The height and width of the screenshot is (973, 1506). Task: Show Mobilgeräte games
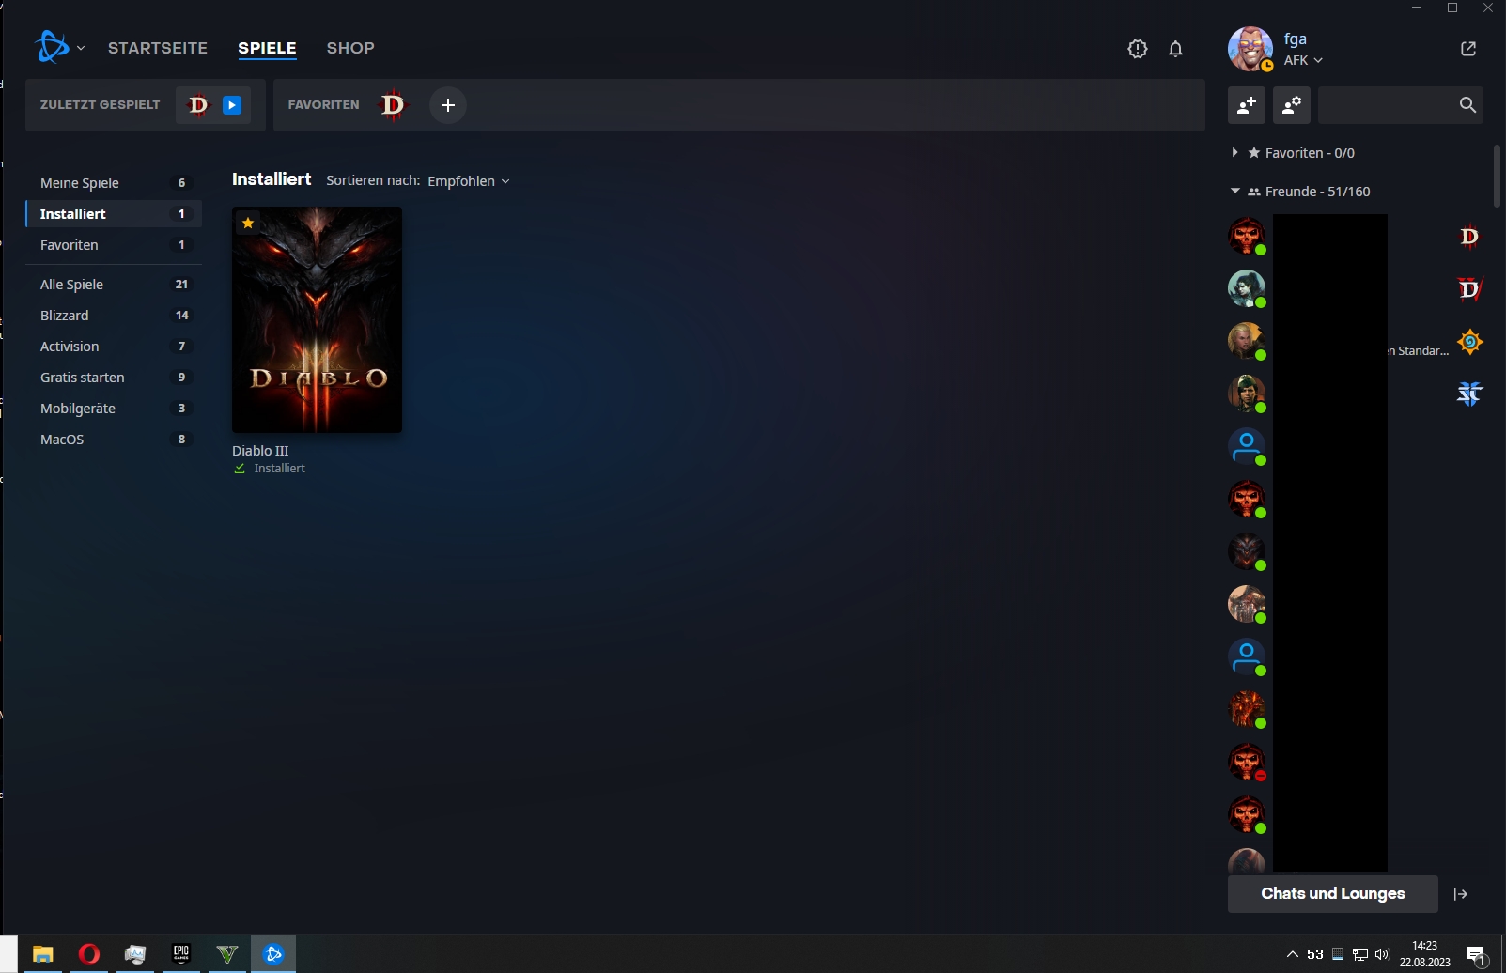(114, 409)
